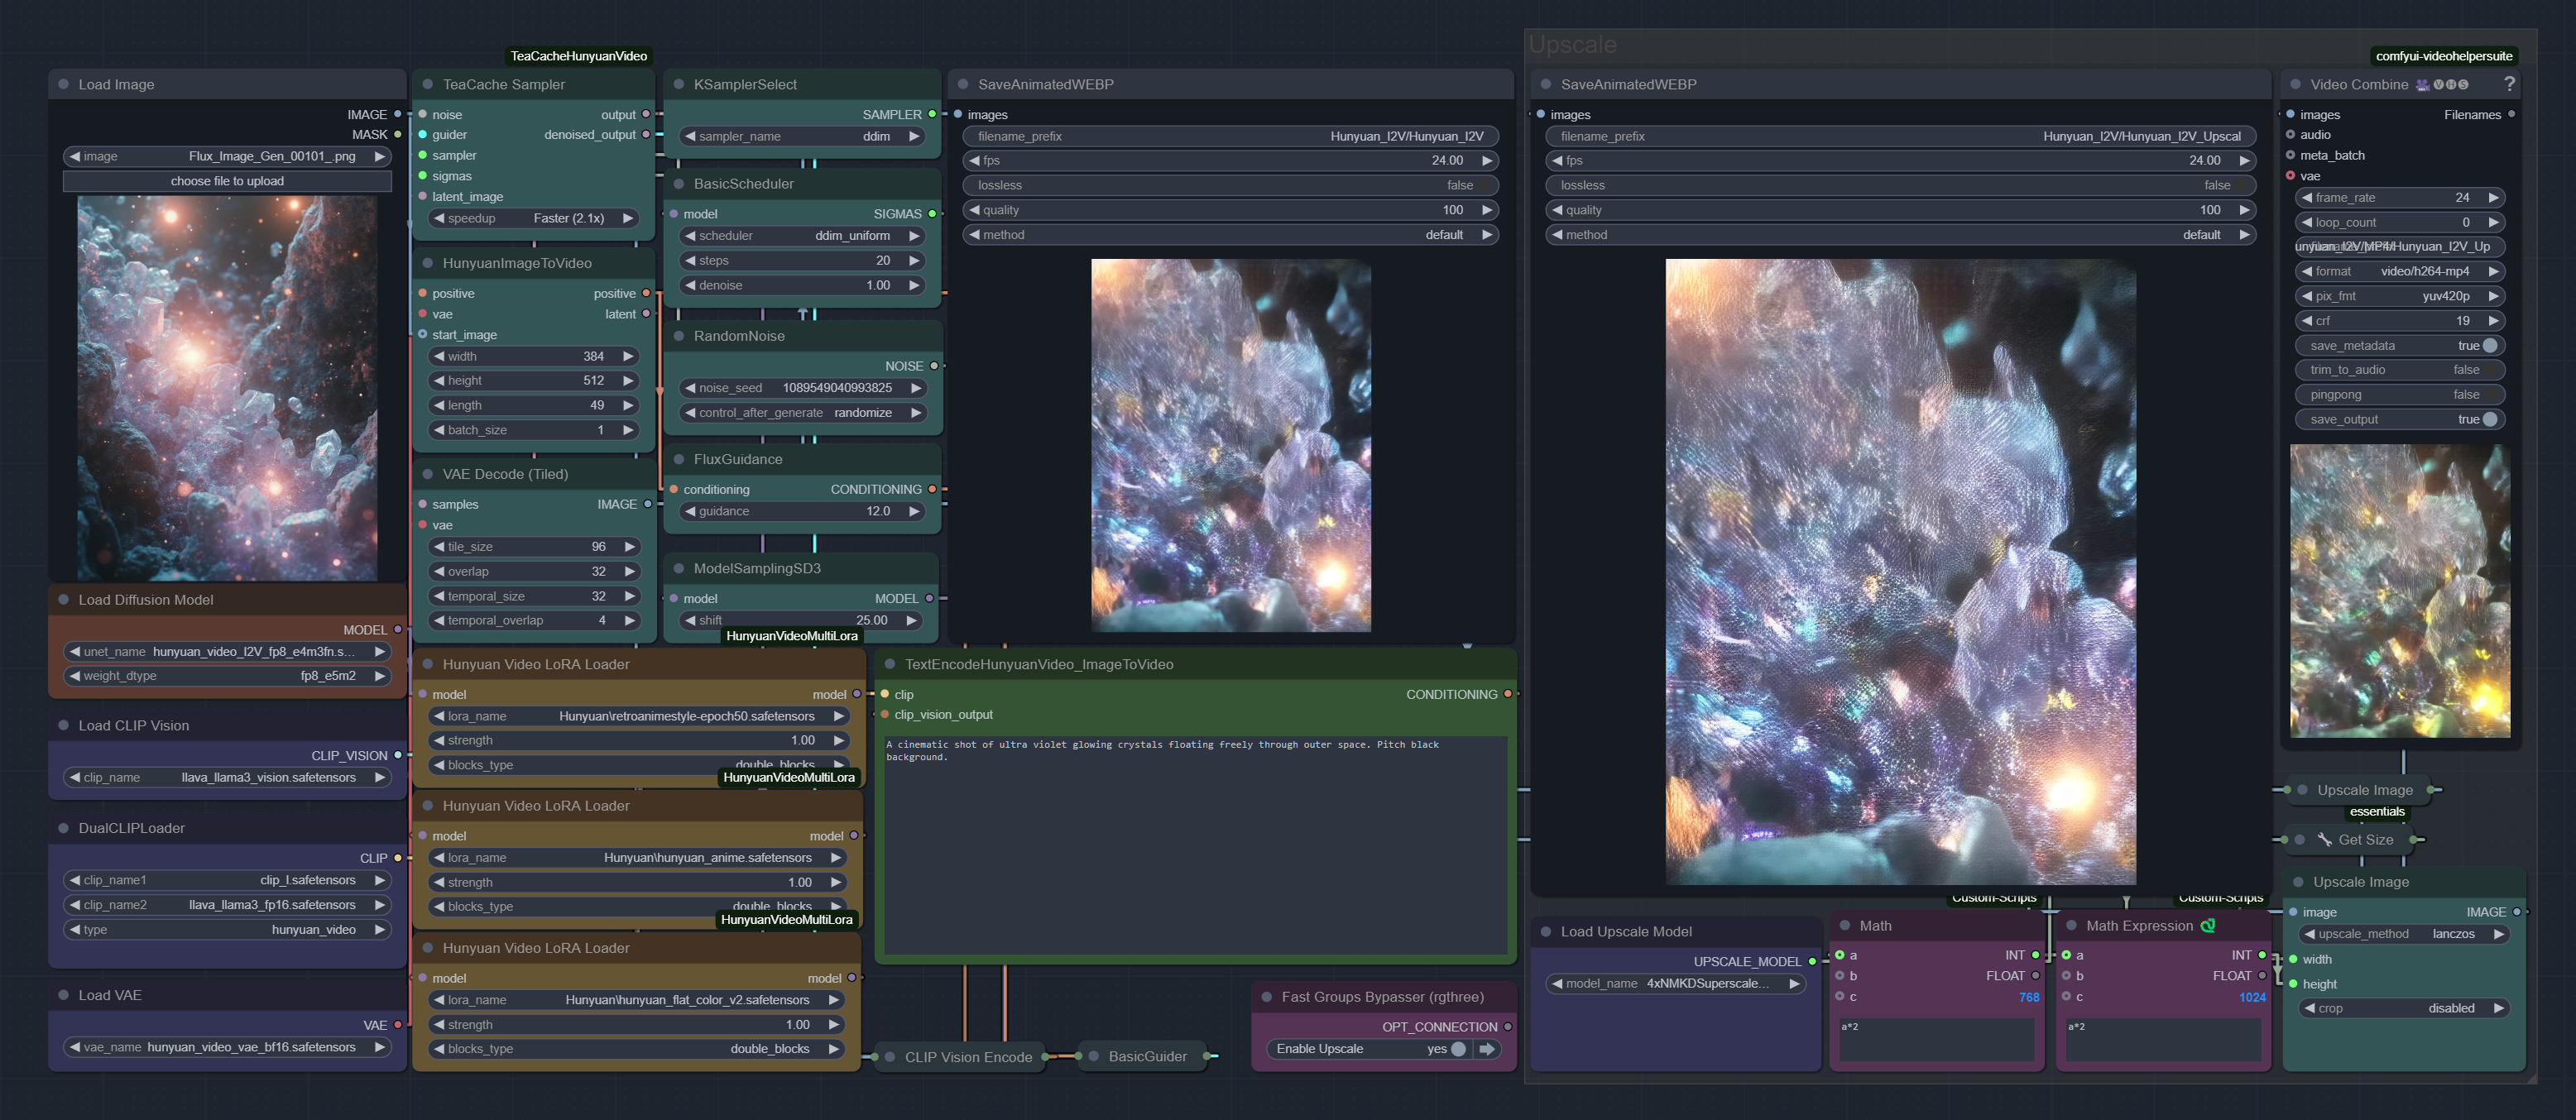2576x1120 pixels.
Task: Click the Video Combine camera icon
Action: (2422, 85)
